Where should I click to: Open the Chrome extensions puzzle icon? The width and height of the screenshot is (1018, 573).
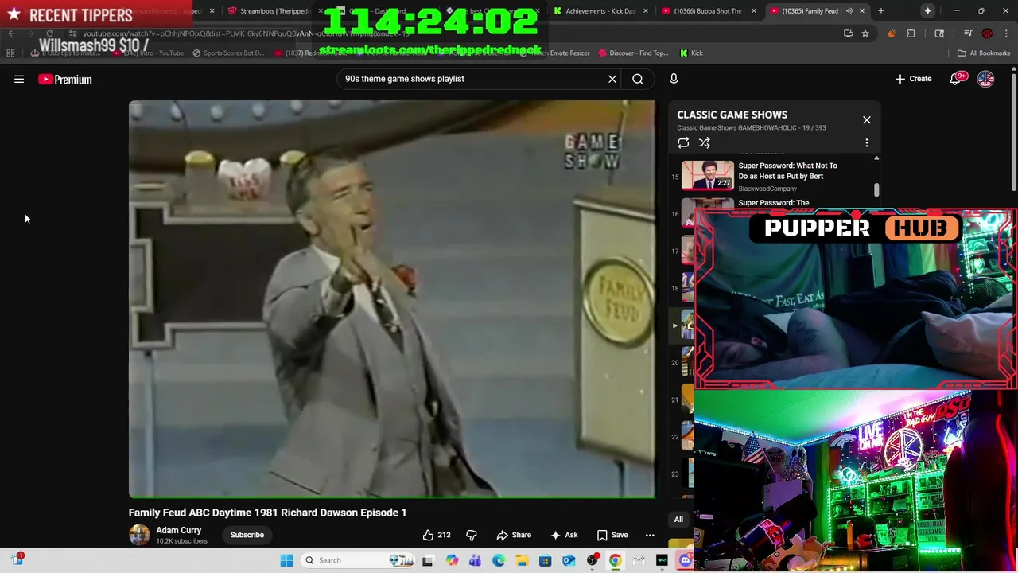coord(911,33)
